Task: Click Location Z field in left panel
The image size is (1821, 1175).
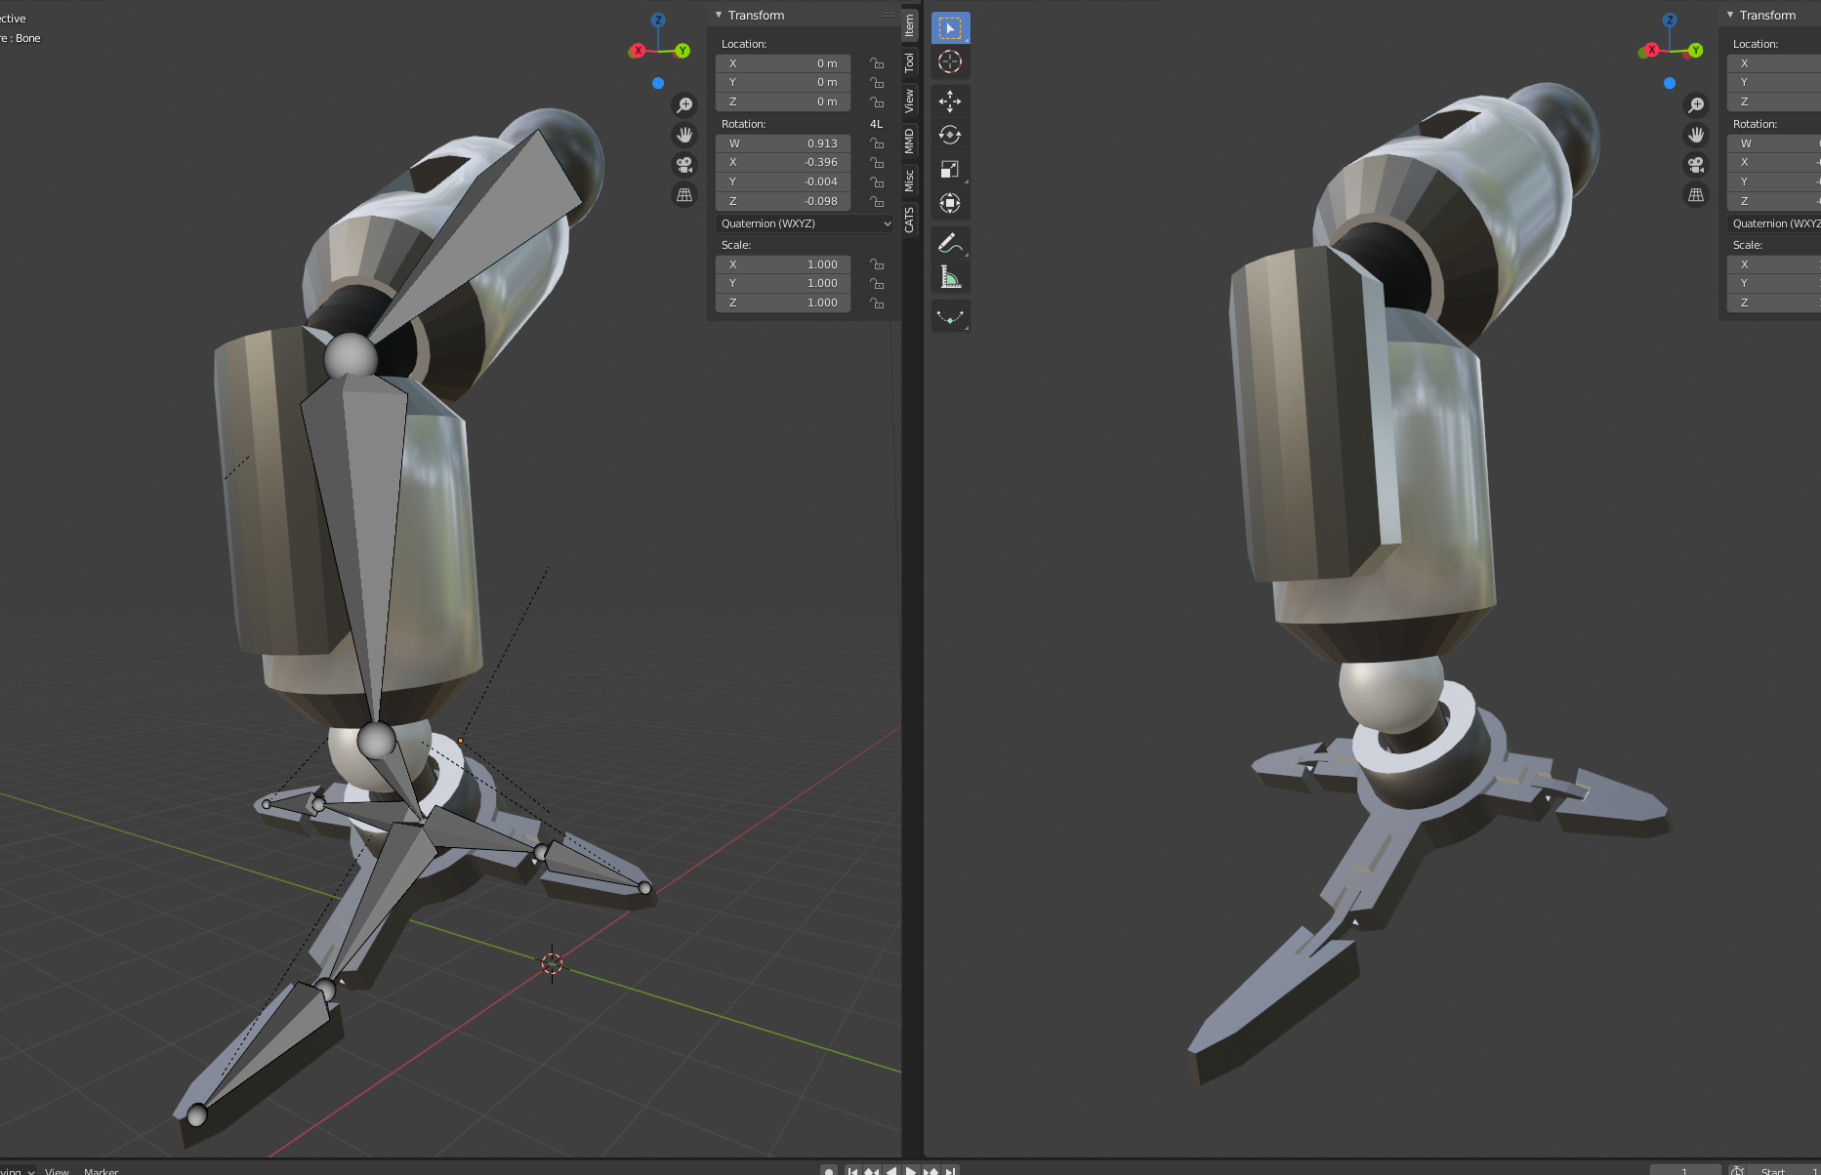Action: (783, 101)
